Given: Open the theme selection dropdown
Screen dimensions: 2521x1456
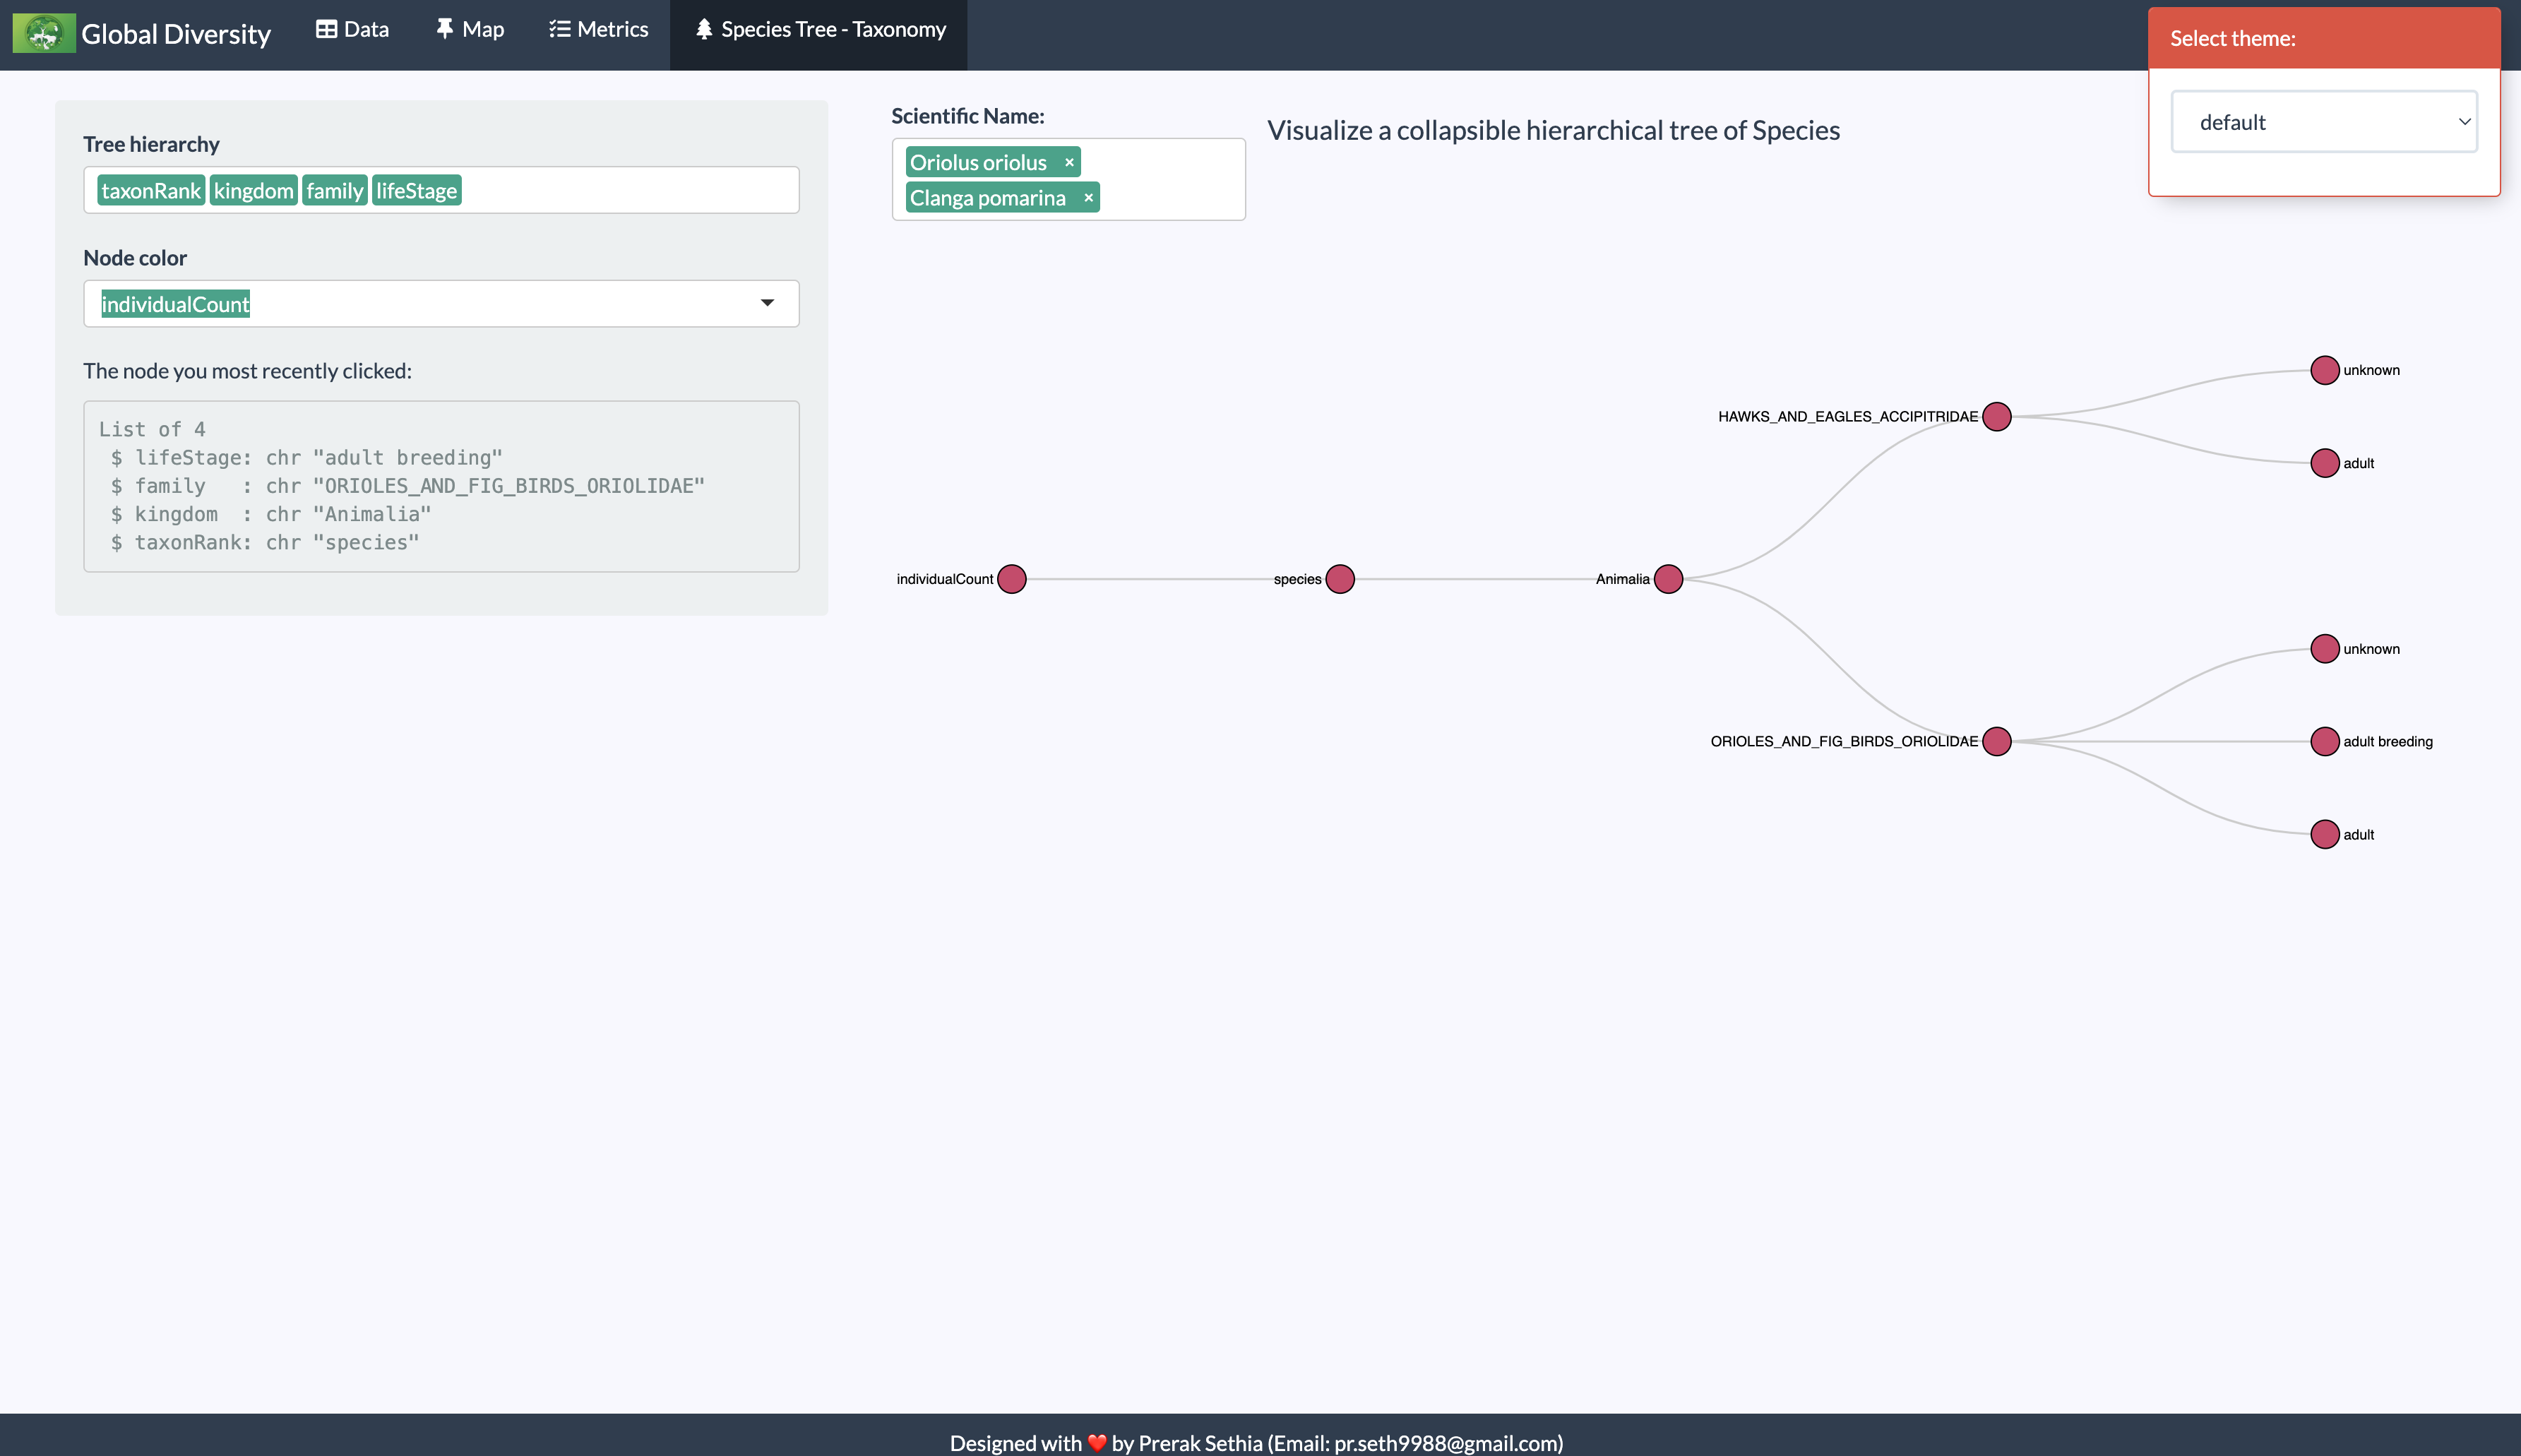Looking at the screenshot, I should [x=2324, y=121].
